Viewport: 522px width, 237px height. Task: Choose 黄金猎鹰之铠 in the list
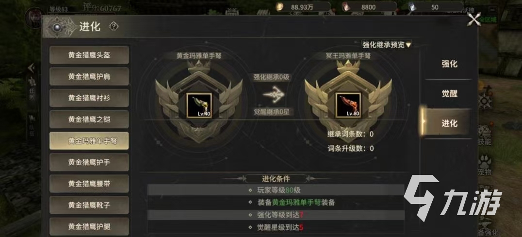click(x=89, y=119)
